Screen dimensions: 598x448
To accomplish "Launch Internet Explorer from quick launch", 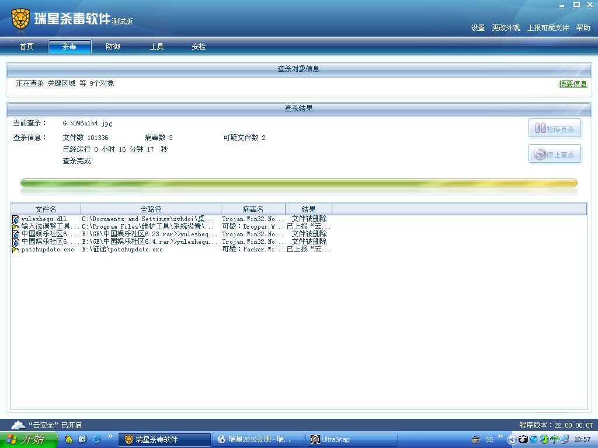I will [x=96, y=439].
